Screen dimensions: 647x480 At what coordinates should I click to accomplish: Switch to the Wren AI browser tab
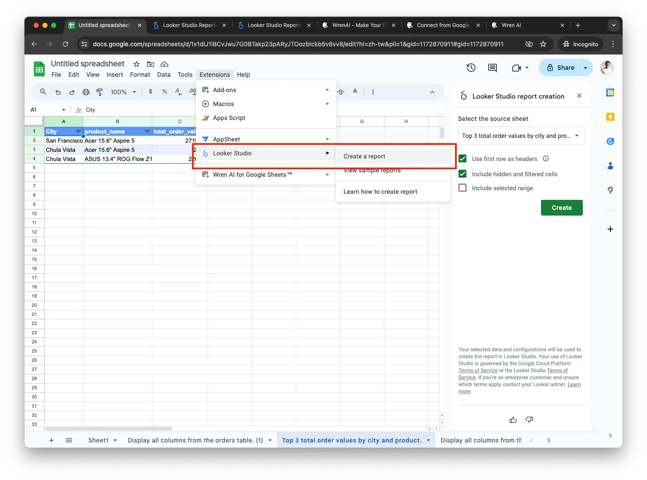(x=511, y=25)
